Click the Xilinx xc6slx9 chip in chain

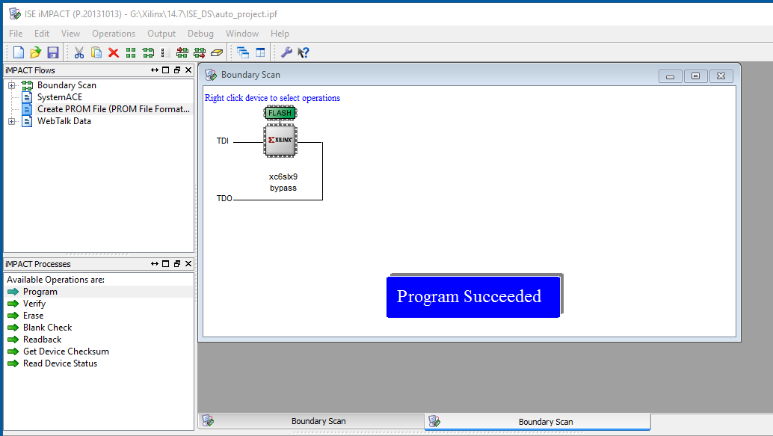click(x=280, y=141)
